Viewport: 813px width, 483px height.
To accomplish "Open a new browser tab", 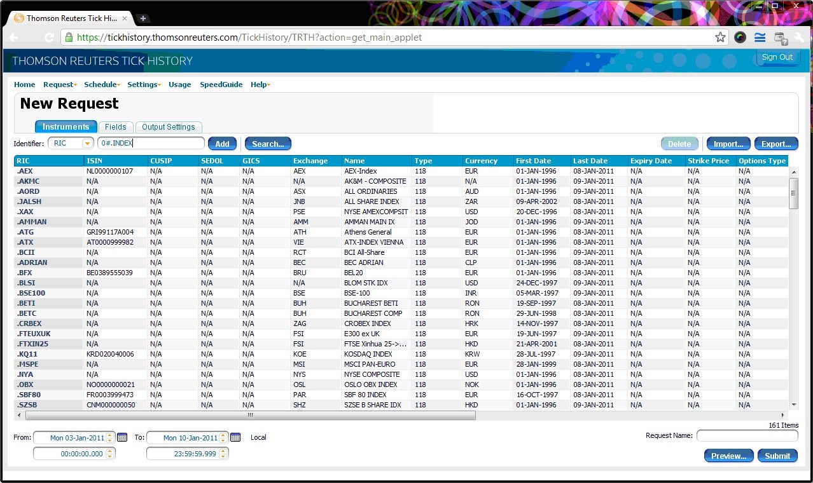I will click(142, 18).
